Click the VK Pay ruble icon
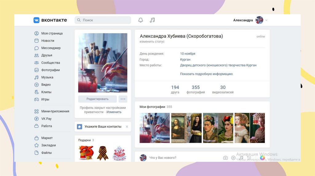Image resolution: width=315 pixels, height=176 pixels. coord(36,119)
